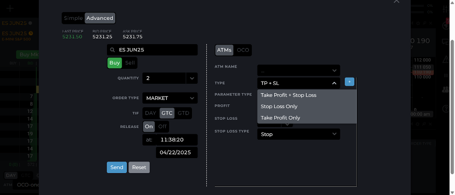Open the people icon in right sidebar
Screen dimensions: 455x195
445,90
